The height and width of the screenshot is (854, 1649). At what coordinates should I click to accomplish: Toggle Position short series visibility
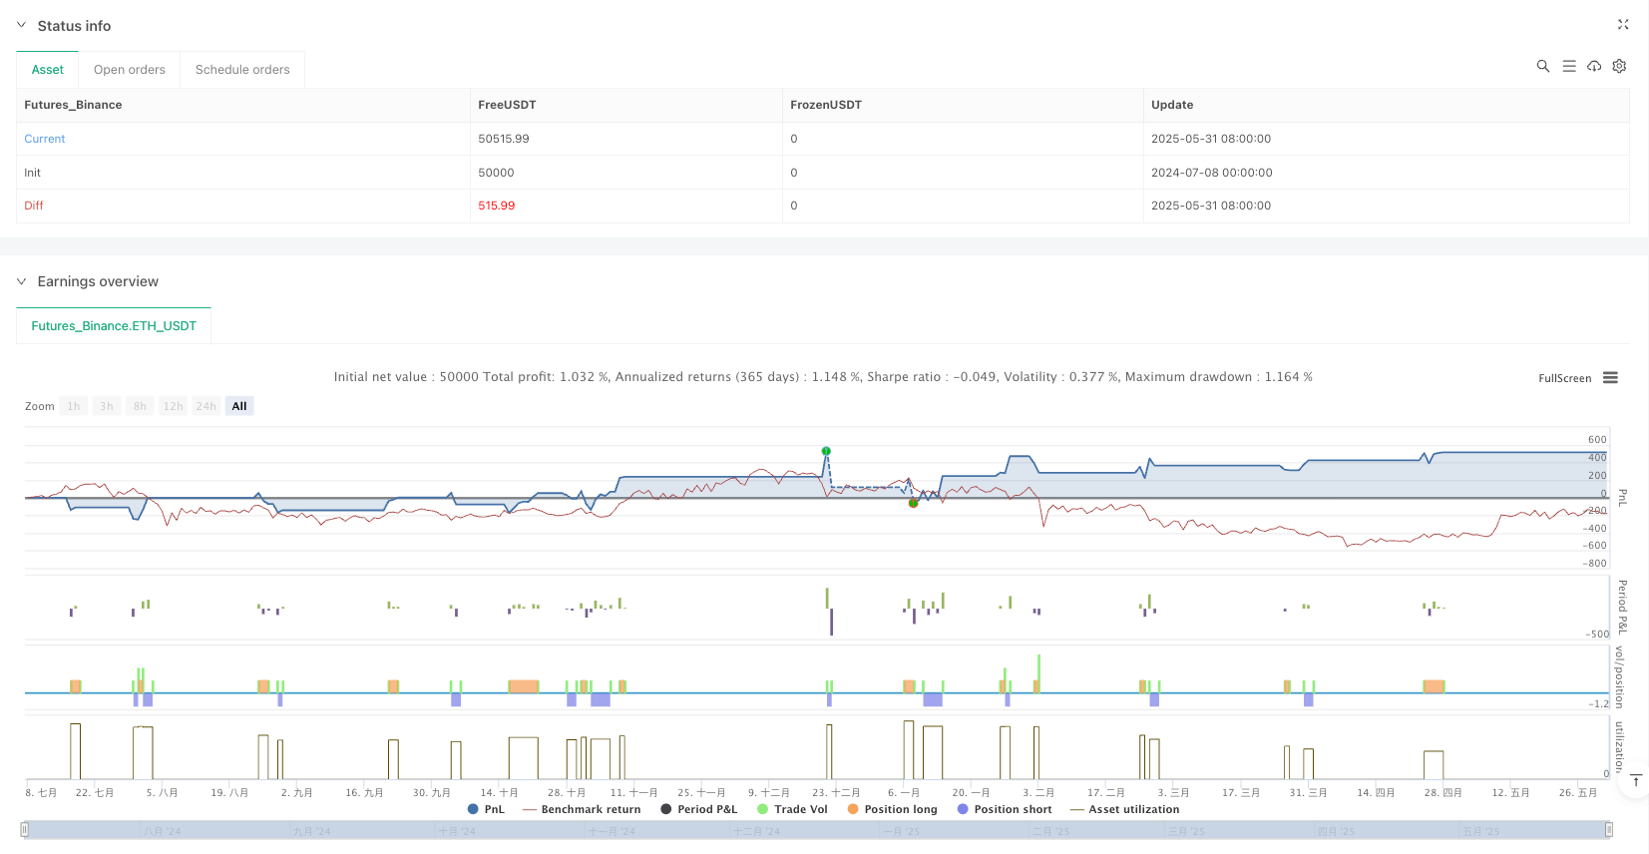[x=1004, y=809]
